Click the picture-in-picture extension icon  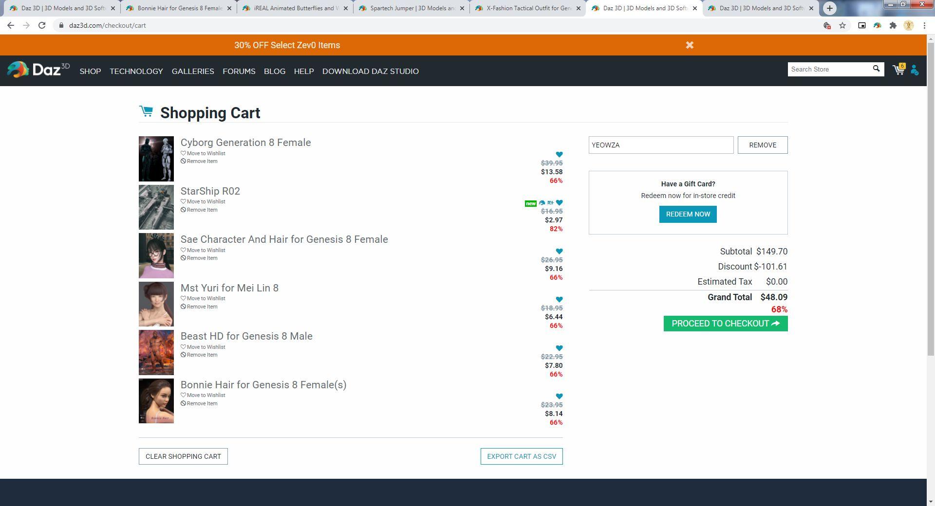tap(861, 25)
